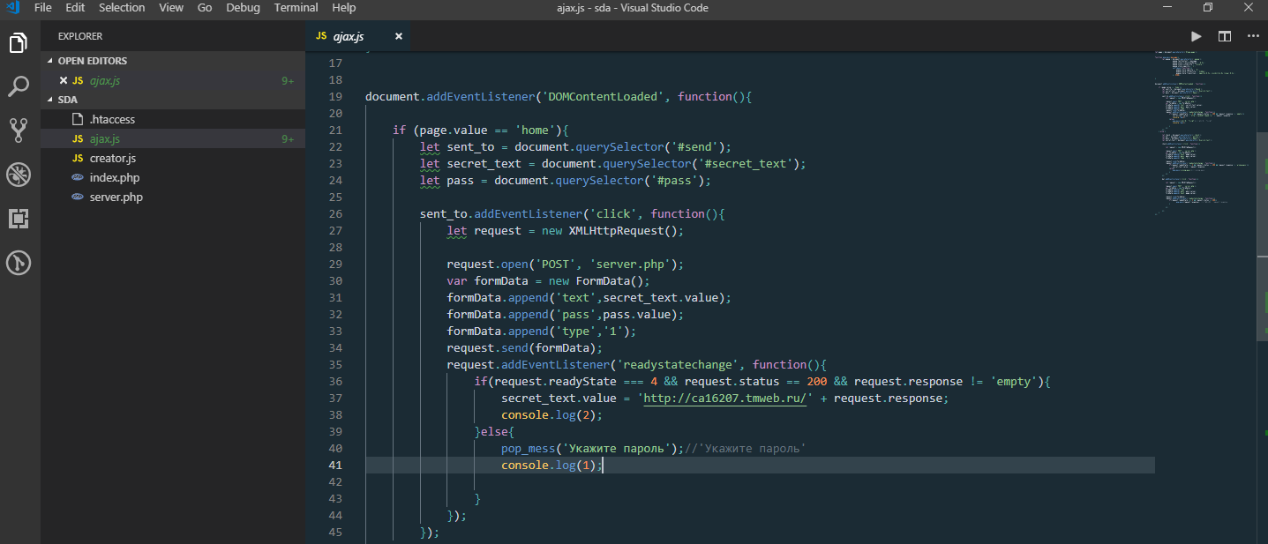Click the 9+ badge in Open Editors
Screen dimensions: 1268x544
[288, 80]
